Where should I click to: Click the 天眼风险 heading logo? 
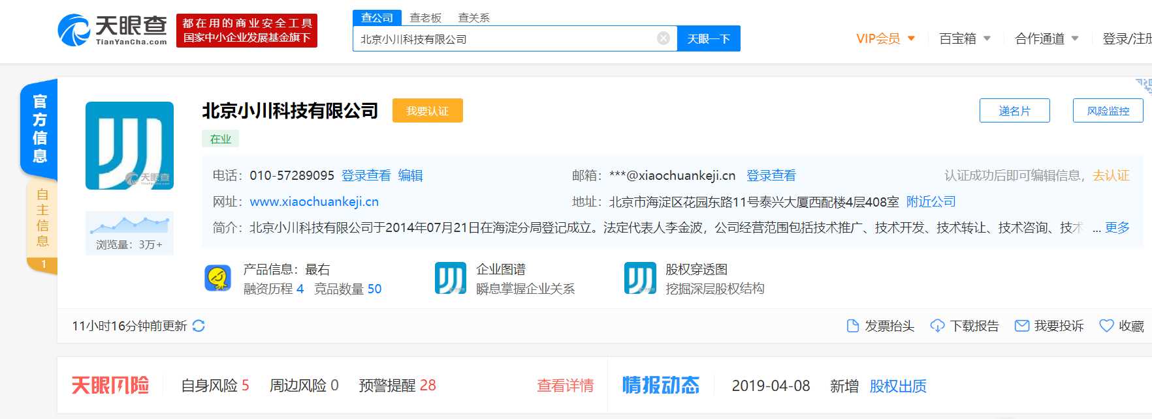pyautogui.click(x=110, y=385)
